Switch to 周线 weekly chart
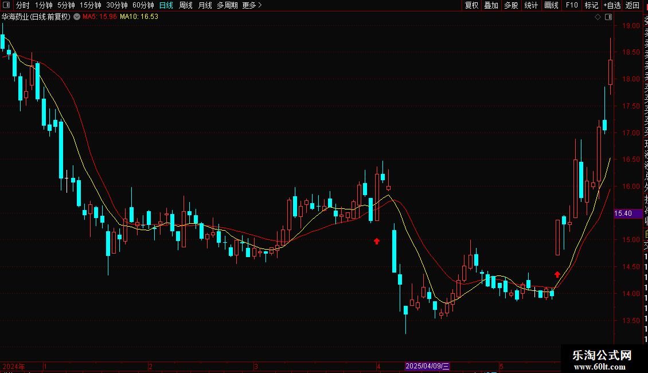The image size is (648, 373). point(186,5)
